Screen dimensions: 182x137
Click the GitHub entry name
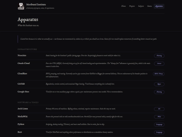21,84
